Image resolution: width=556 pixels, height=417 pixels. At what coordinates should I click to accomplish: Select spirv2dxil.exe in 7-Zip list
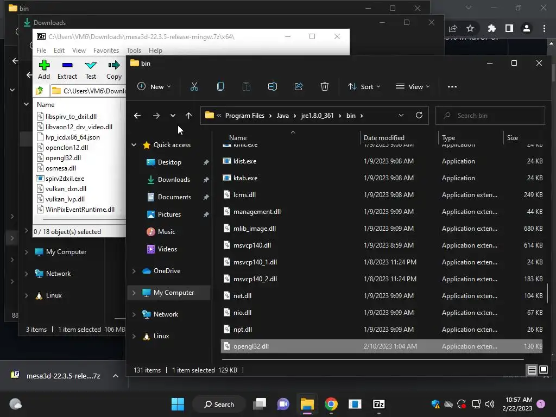tap(65, 178)
